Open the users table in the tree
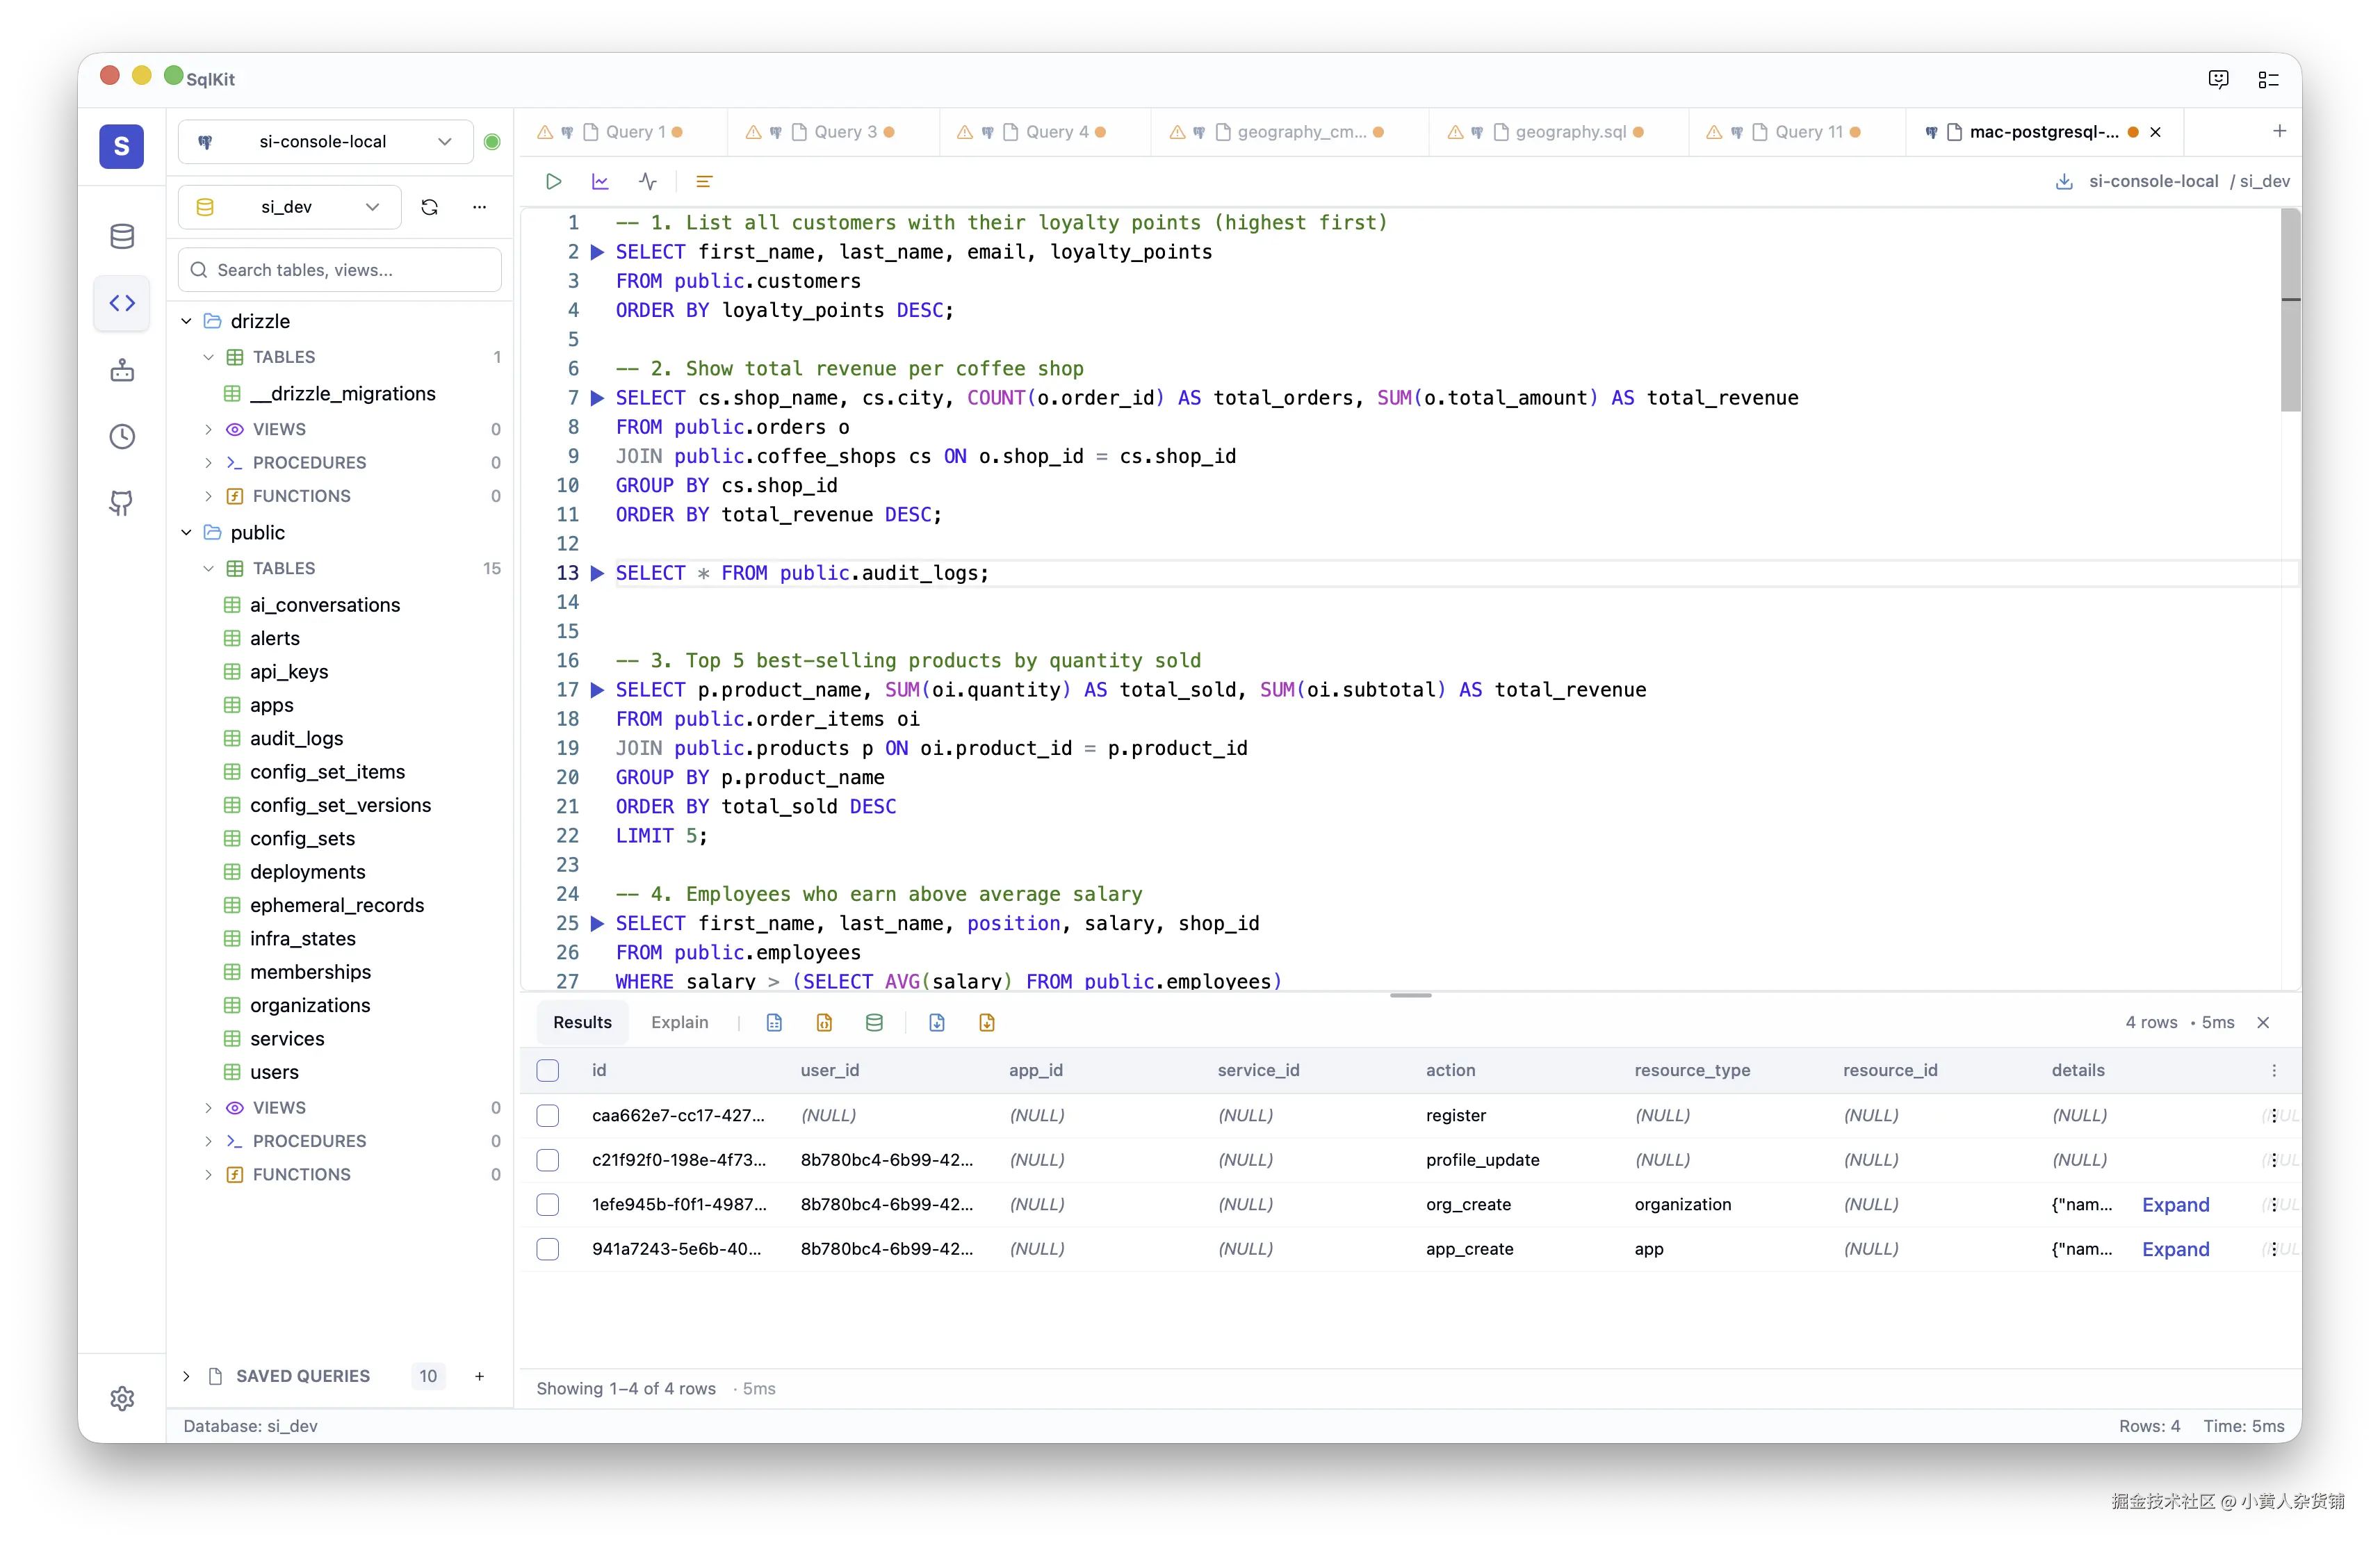 (x=274, y=1072)
